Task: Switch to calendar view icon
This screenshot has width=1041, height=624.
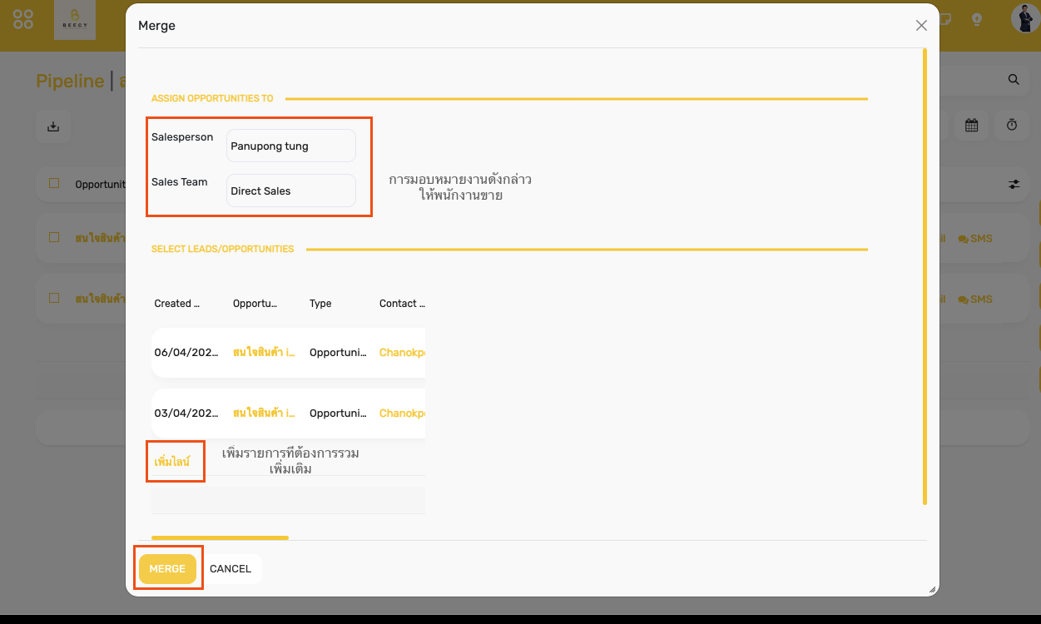Action: click(x=971, y=126)
